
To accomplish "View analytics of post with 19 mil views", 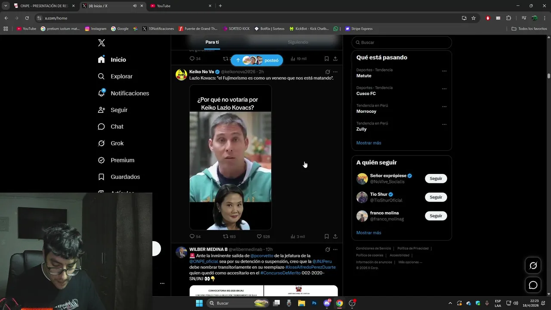I will pyautogui.click(x=298, y=59).
